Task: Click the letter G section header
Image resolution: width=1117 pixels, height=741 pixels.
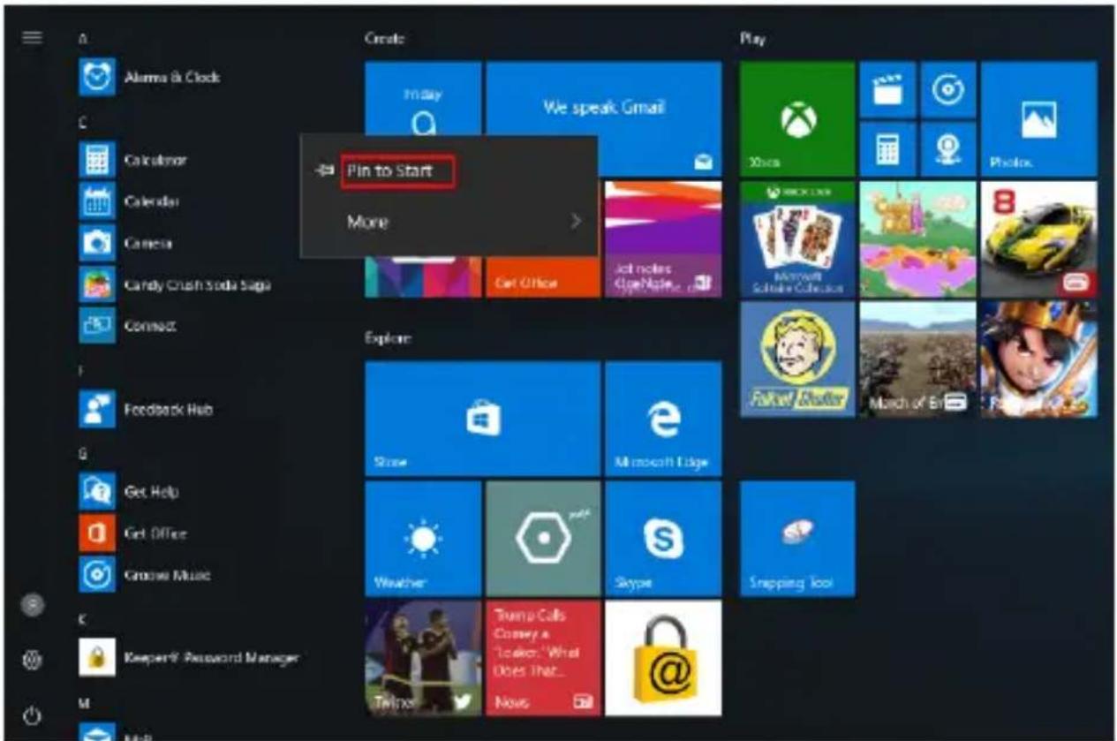Action: click(83, 454)
